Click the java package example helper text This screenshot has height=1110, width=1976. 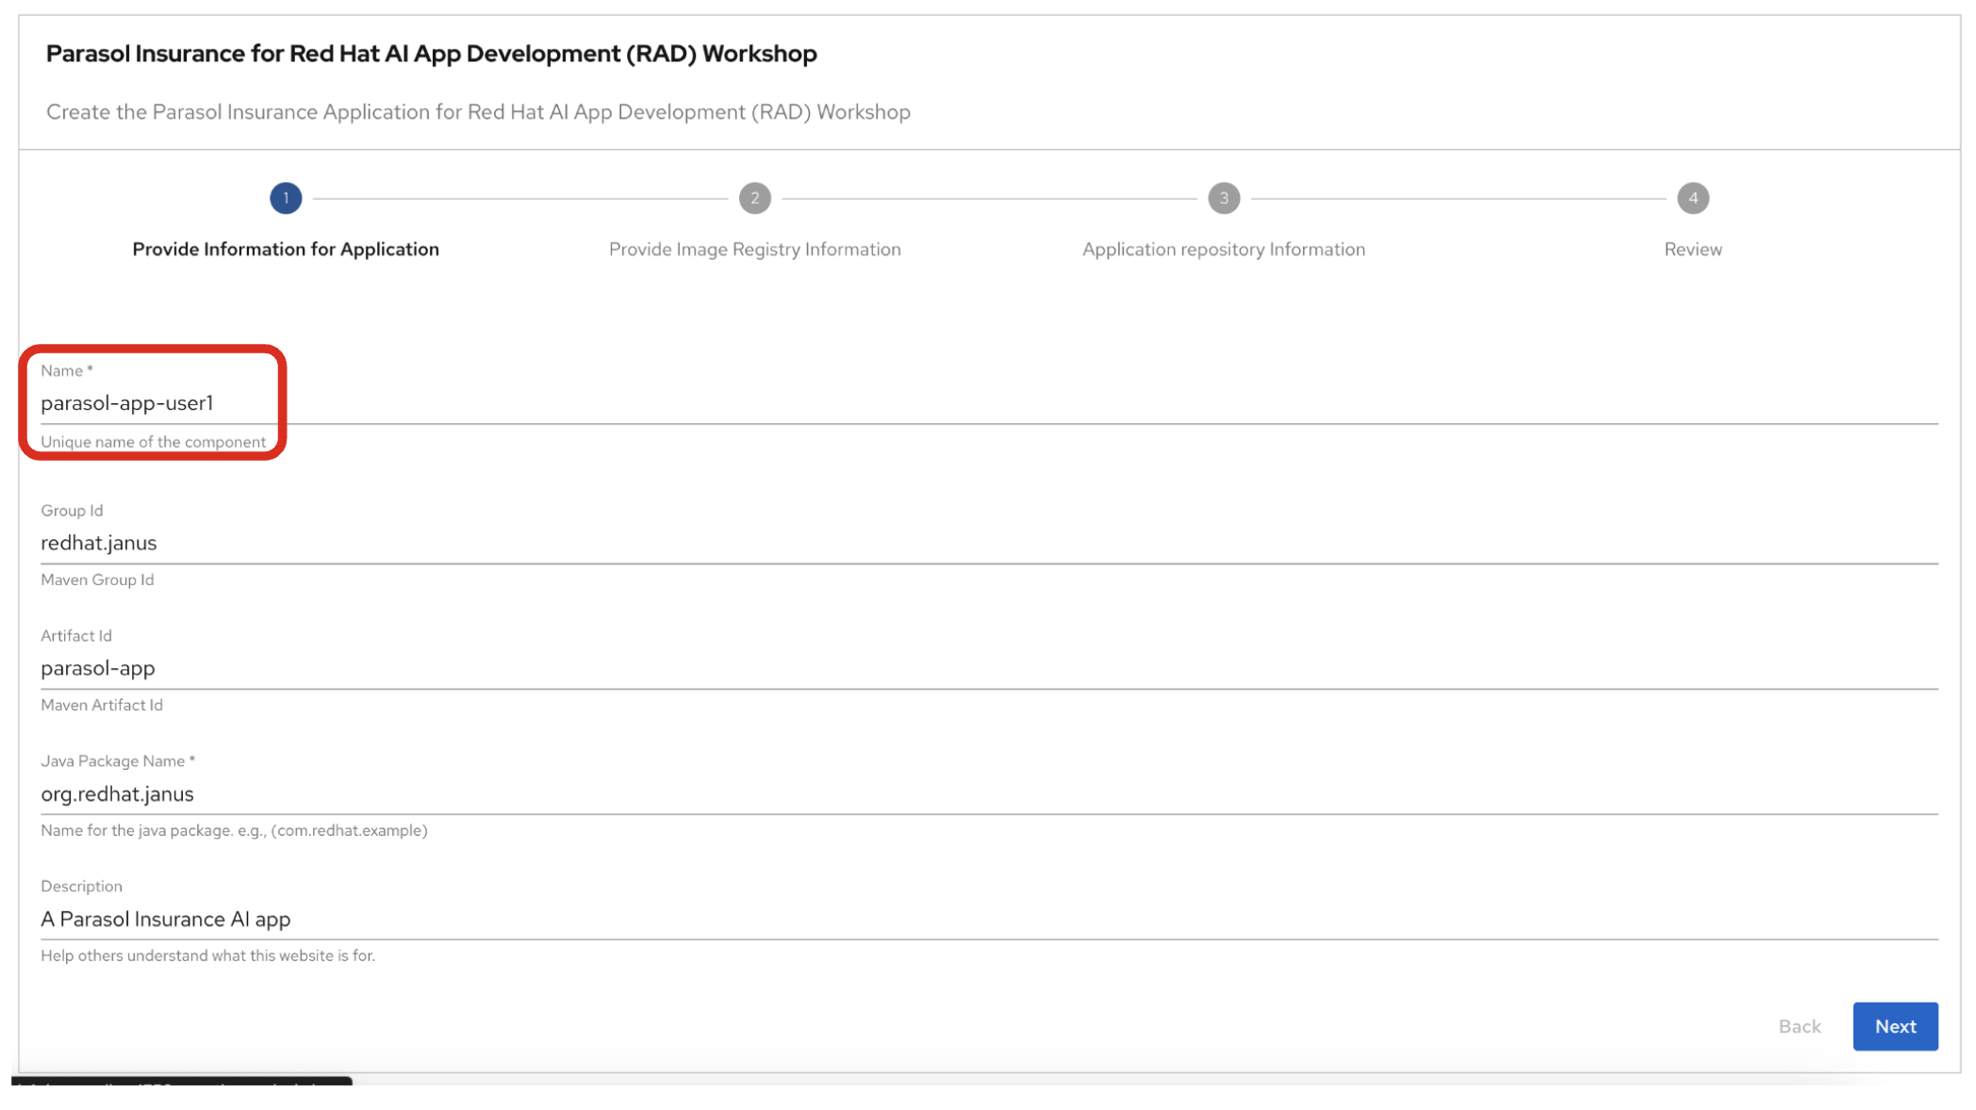pyautogui.click(x=234, y=830)
